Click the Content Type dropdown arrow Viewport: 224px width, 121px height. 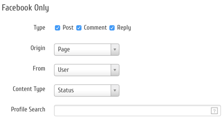(x=115, y=90)
